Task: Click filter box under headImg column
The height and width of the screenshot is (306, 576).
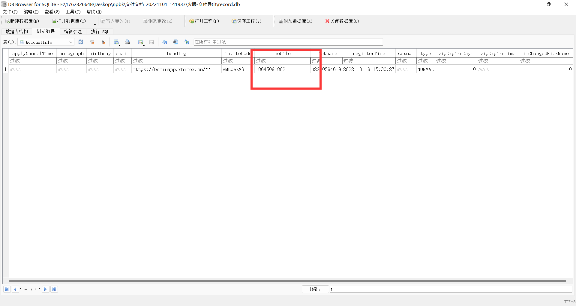Action: tap(176, 61)
